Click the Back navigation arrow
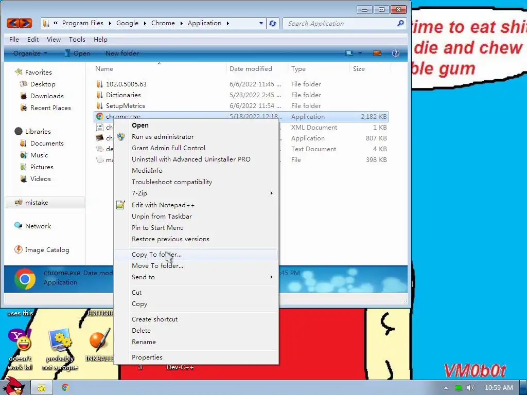The width and height of the screenshot is (527, 395). (13, 23)
